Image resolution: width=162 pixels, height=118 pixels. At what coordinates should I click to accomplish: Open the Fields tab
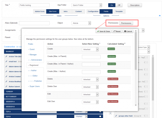pos(106,12)
